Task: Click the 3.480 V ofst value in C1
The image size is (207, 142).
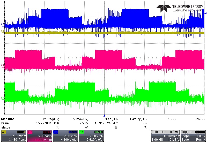Action: point(17,139)
